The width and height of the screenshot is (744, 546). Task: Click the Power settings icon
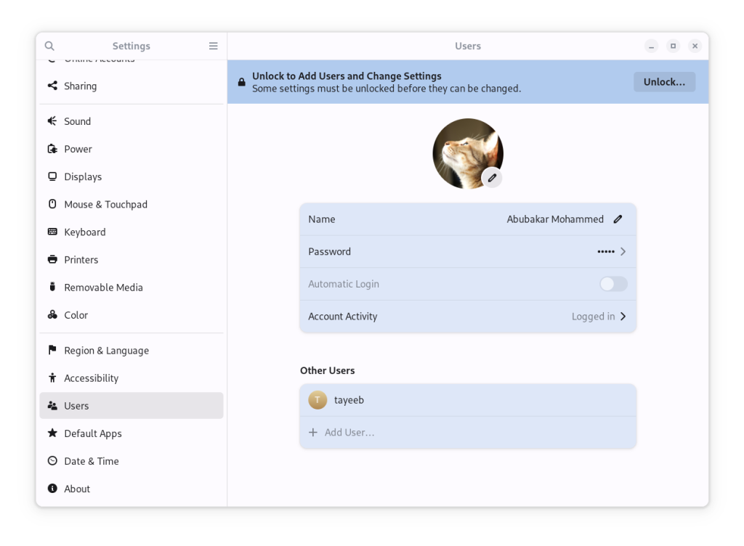(52, 149)
